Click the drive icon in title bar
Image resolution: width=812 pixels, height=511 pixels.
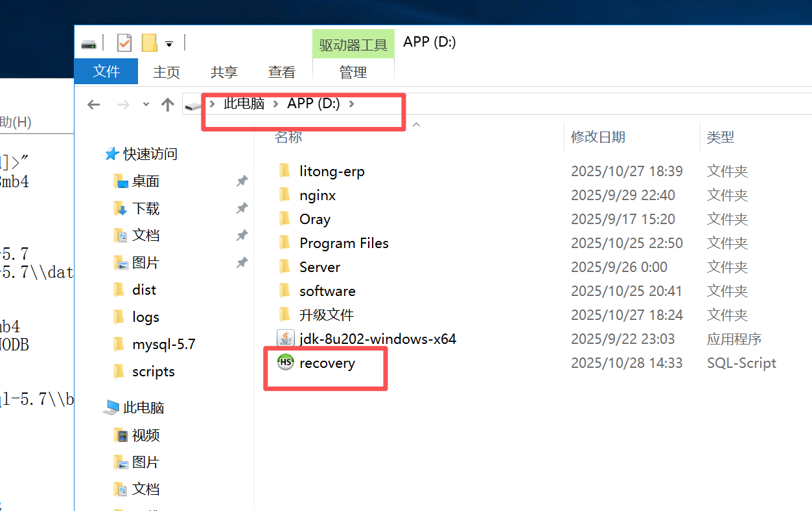89,44
